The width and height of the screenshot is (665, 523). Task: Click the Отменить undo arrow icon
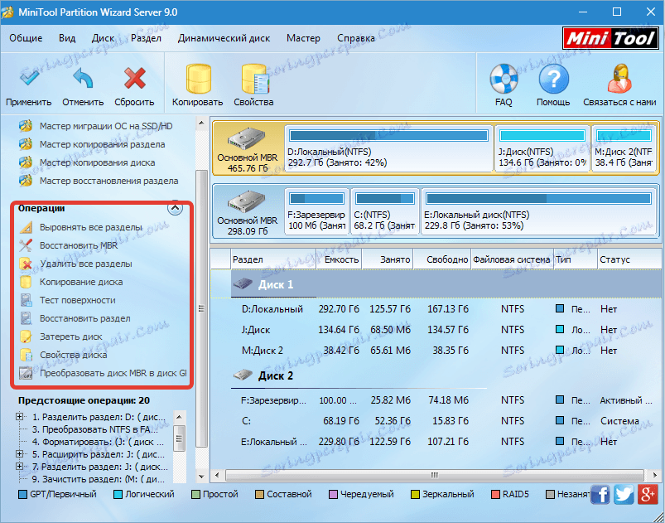click(83, 78)
